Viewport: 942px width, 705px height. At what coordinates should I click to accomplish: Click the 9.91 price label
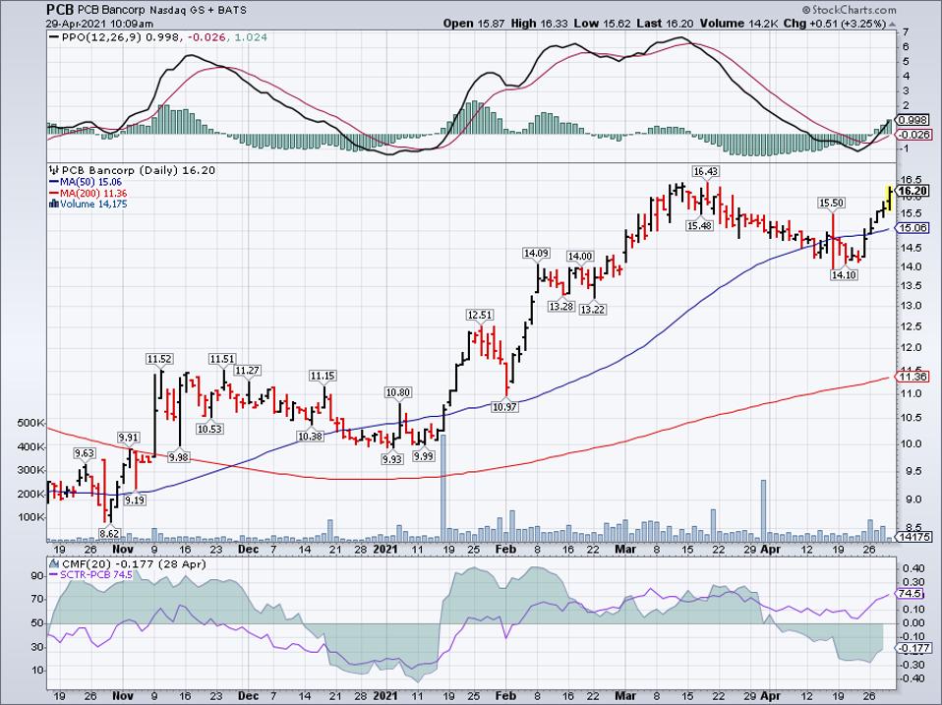pos(128,438)
